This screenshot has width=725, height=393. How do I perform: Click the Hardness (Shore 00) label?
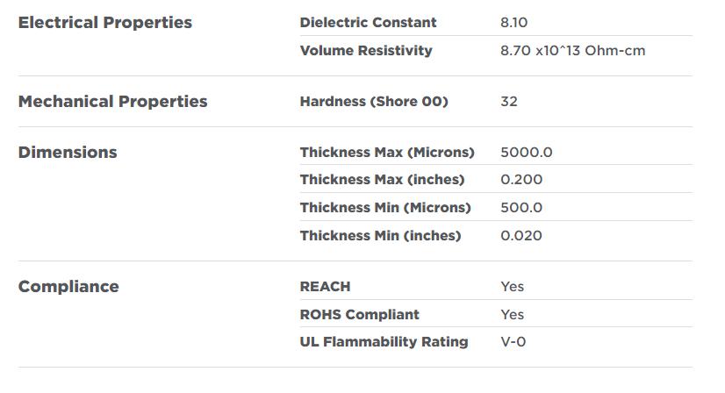[x=374, y=101]
